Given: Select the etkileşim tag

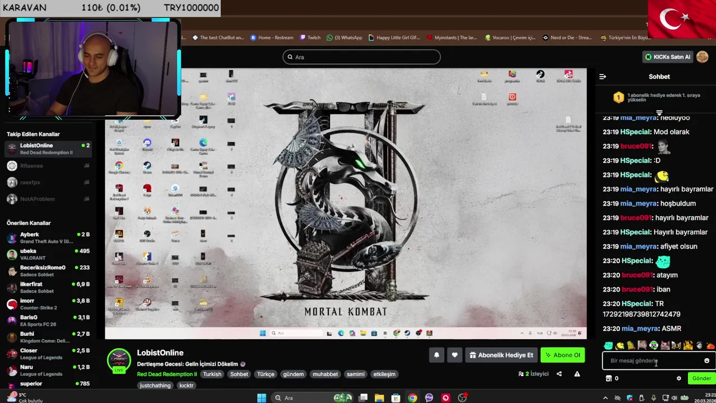Looking at the screenshot, I should pyautogui.click(x=384, y=374).
